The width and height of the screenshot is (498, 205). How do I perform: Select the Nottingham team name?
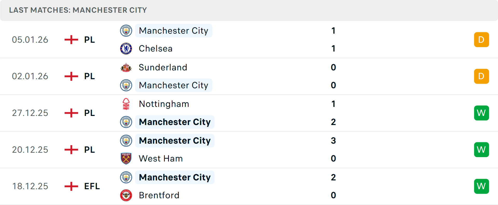[164, 104]
